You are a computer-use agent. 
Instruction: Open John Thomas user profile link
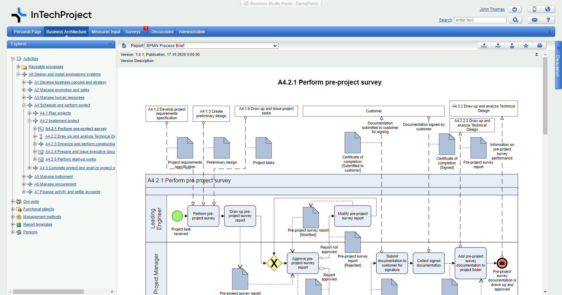[492, 9]
